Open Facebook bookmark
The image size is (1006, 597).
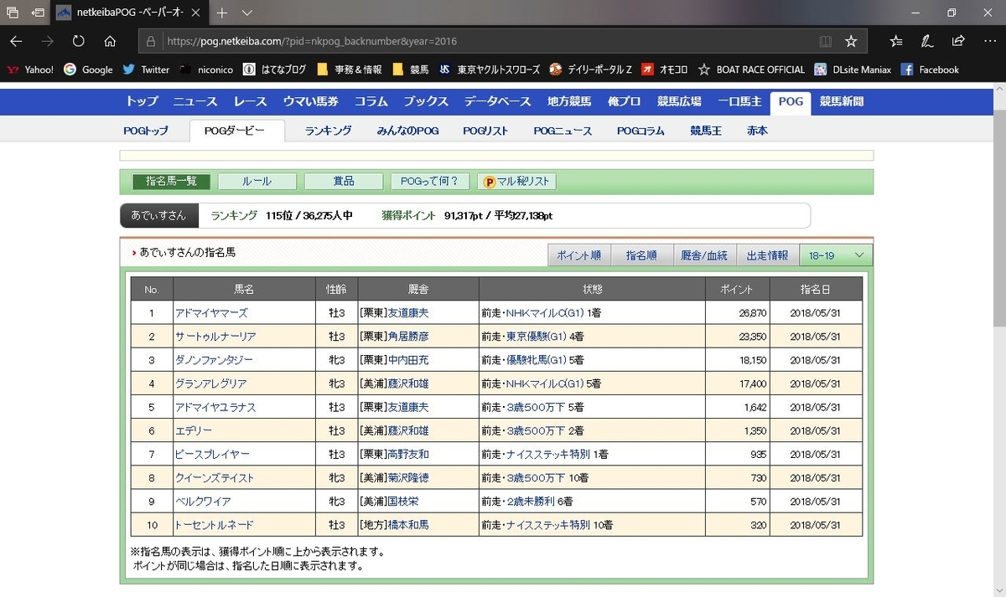click(930, 69)
